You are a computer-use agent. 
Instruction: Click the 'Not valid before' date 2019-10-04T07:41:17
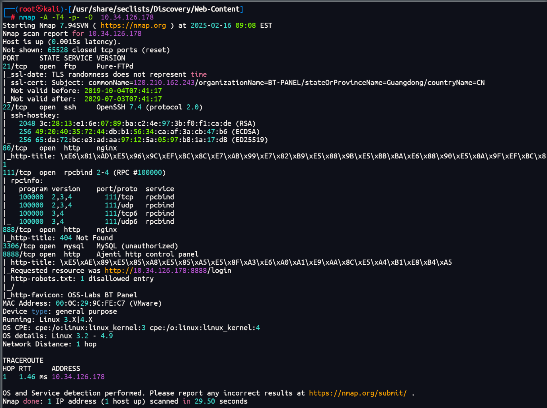(123, 91)
